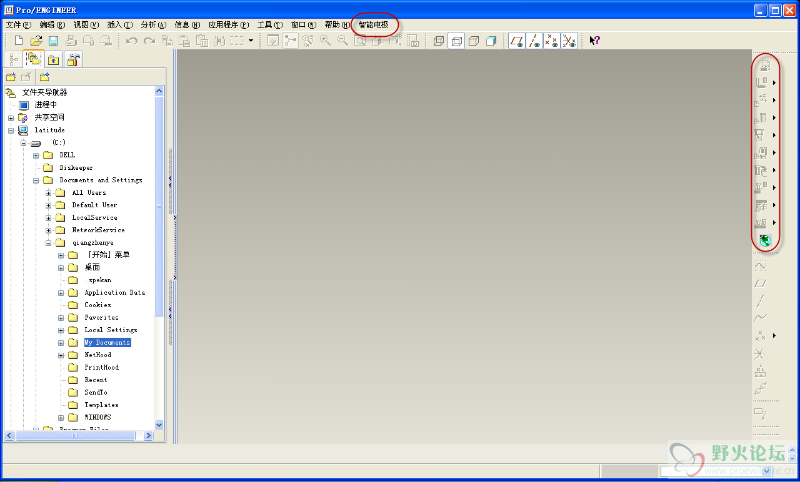
Task: Click the Zoom In magnifier icon
Action: (x=326, y=41)
